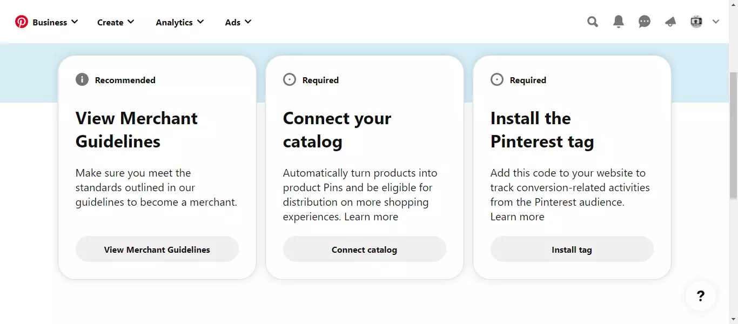Open the question mark help button
Viewport: 738px width, 324px height.
[x=700, y=296]
